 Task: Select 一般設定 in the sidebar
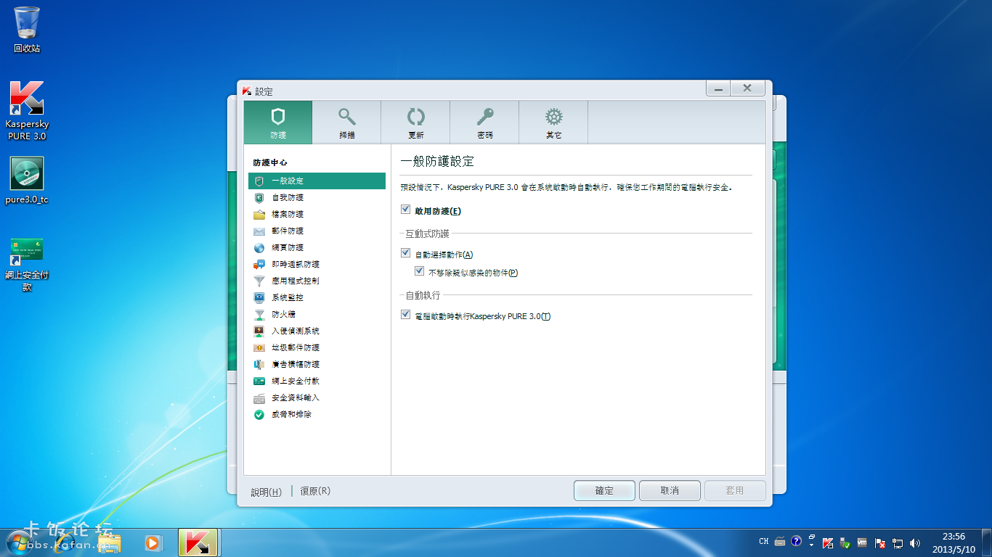pyautogui.click(x=317, y=181)
